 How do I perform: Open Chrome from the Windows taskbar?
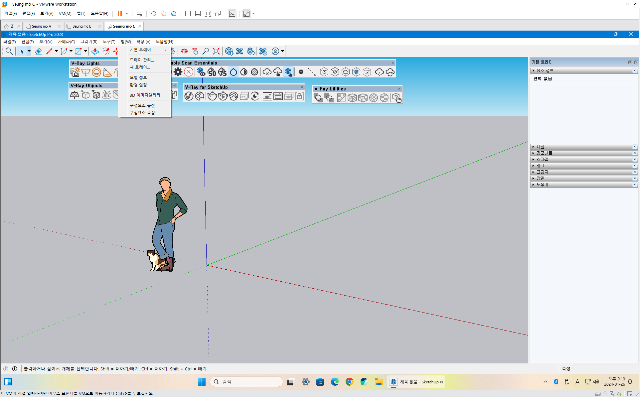[x=349, y=382]
